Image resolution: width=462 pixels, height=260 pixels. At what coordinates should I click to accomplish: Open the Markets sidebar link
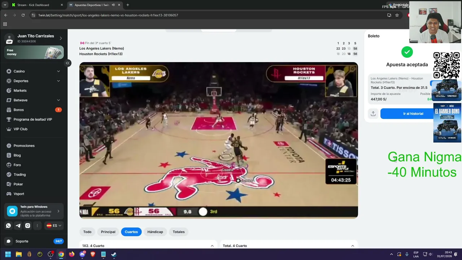(x=20, y=91)
